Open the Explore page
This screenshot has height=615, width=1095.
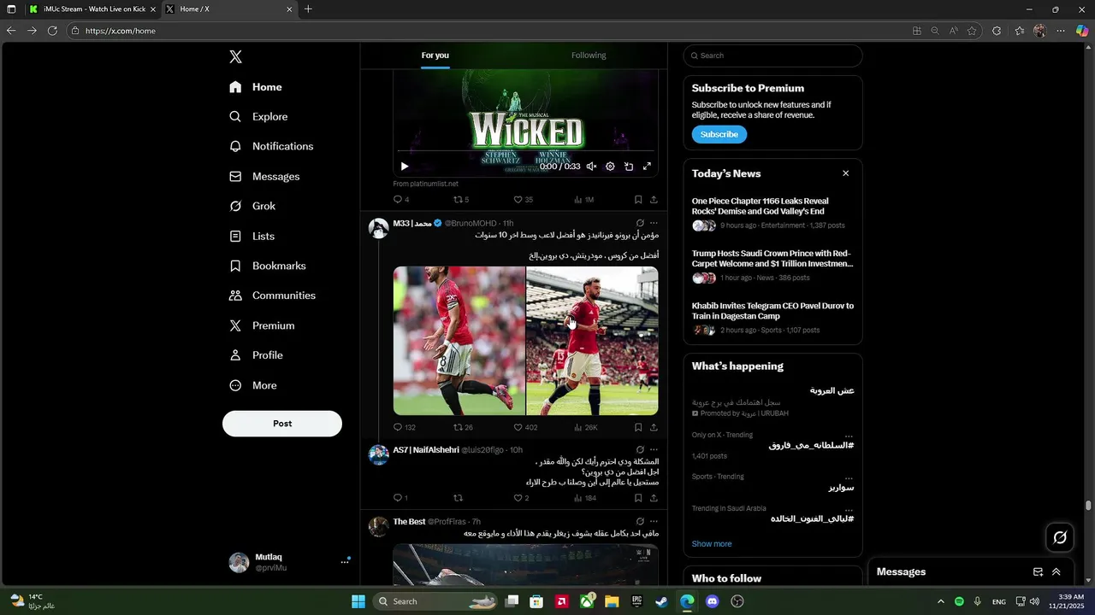pyautogui.click(x=258, y=117)
